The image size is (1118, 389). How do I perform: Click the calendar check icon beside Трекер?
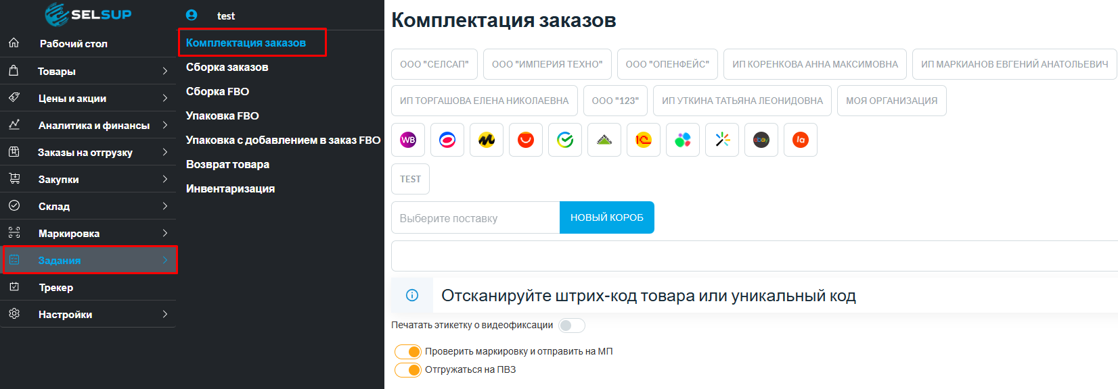14,286
